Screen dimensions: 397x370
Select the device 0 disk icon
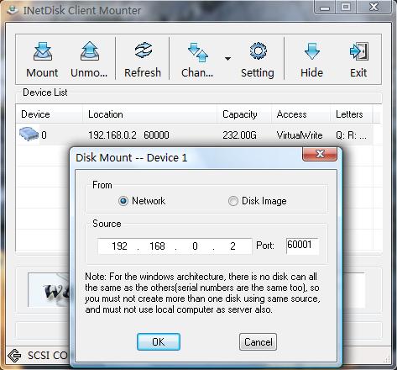click(x=29, y=134)
